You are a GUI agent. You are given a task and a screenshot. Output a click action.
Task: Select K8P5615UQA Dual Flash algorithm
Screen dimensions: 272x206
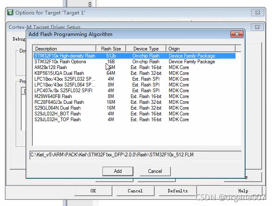click(134, 73)
